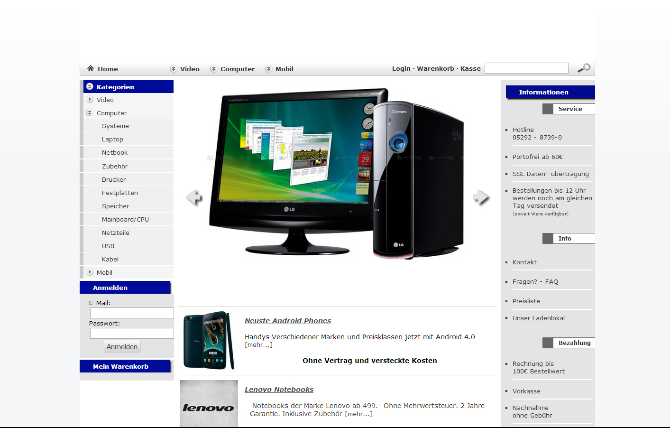Open the Preisliste link

click(x=526, y=301)
